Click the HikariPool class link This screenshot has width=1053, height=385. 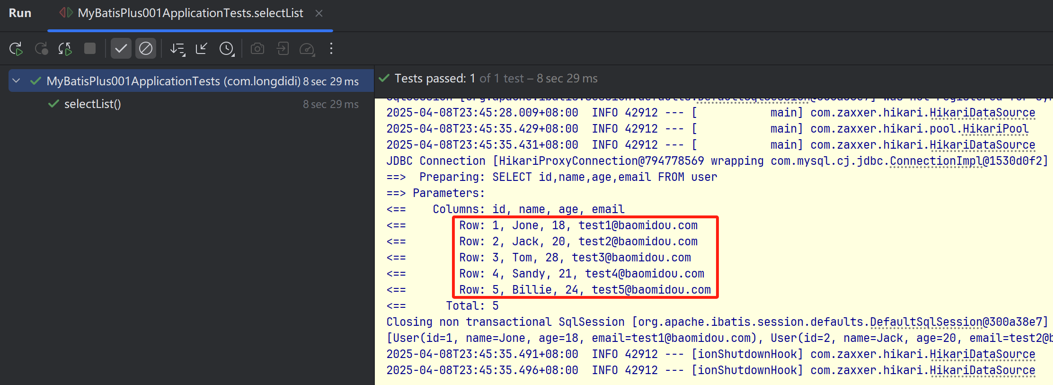995,129
